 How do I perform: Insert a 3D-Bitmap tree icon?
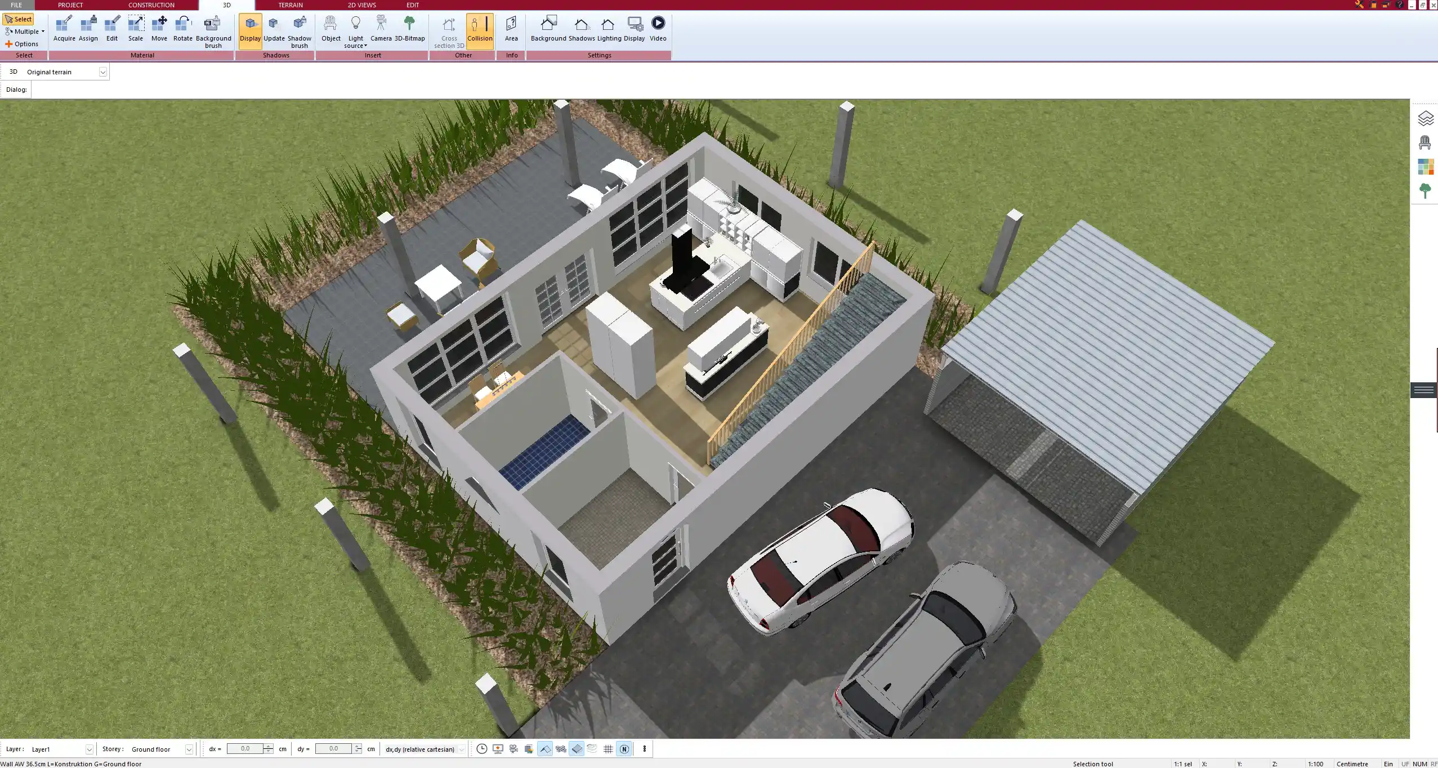(409, 29)
